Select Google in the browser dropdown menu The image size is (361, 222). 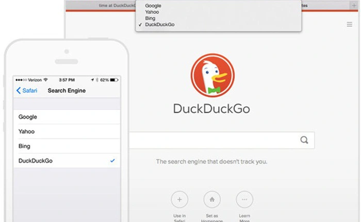153,6
